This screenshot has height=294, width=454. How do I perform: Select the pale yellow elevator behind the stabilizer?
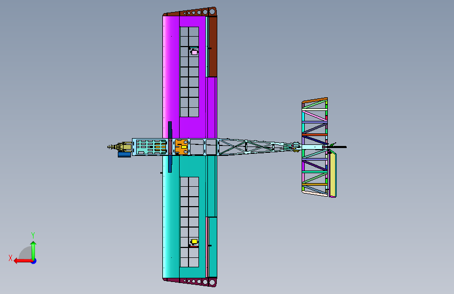point(333,175)
